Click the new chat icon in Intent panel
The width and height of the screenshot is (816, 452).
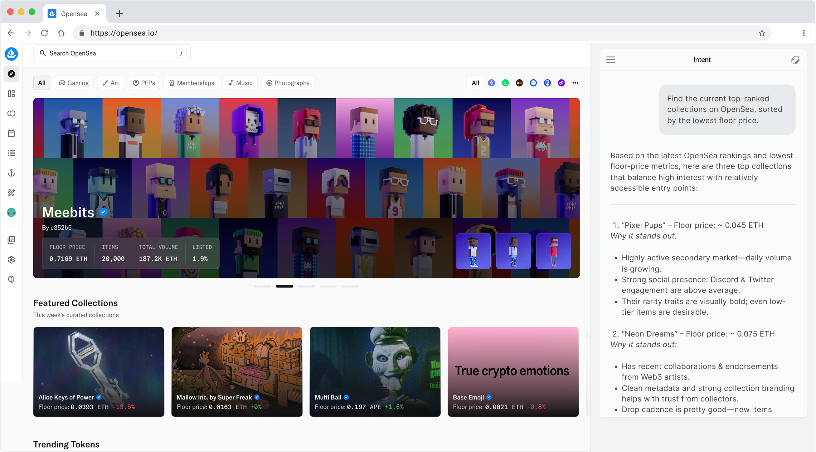tap(795, 60)
